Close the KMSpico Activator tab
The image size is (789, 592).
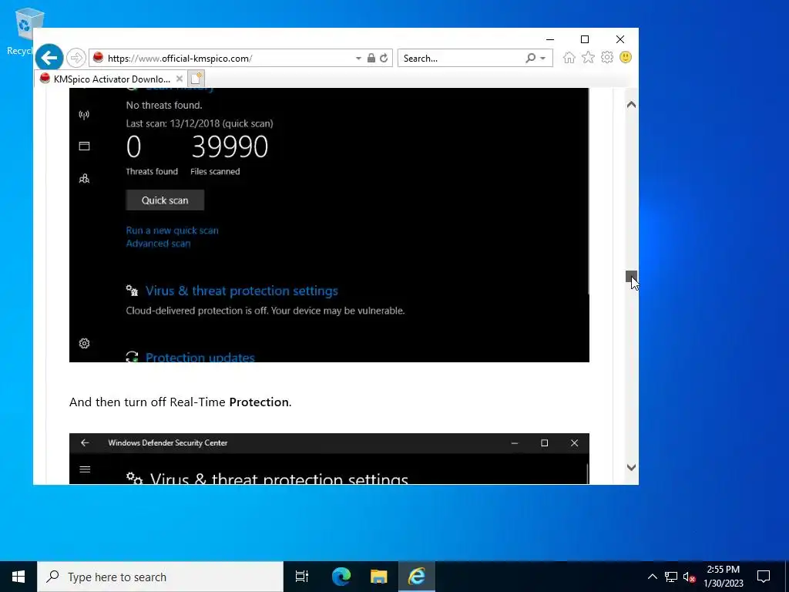click(x=179, y=79)
